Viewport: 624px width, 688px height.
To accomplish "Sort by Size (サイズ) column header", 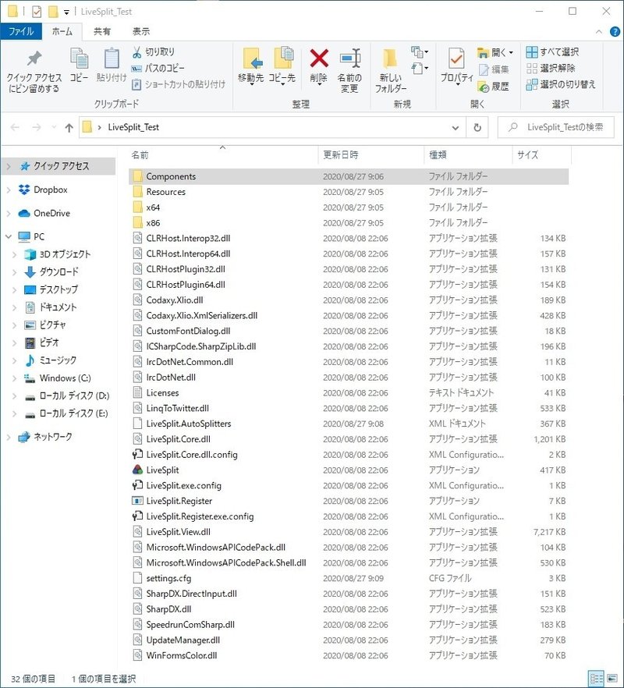I will (x=541, y=155).
